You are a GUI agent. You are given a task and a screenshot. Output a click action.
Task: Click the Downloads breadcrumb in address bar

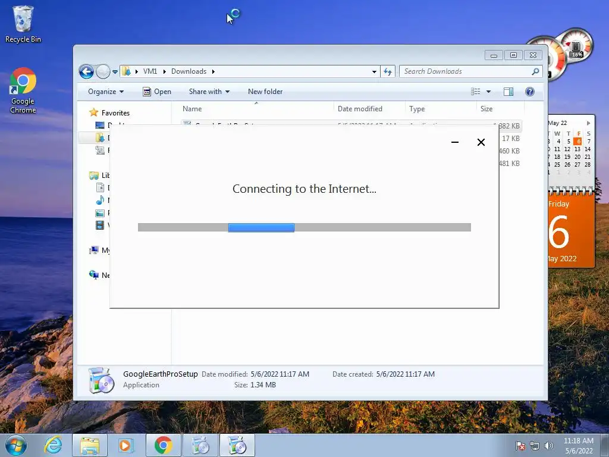coord(189,71)
